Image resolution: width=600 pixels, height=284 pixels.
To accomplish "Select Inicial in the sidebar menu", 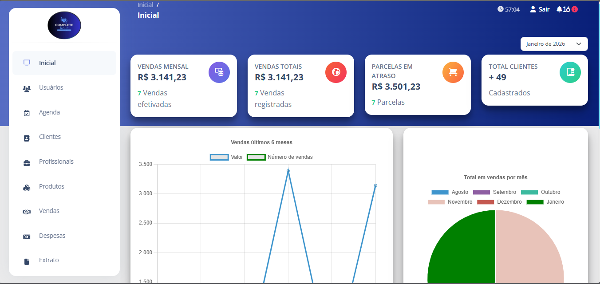I will (x=47, y=63).
